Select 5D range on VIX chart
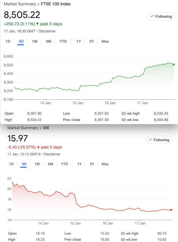178x242 pixels. [x=24, y=164]
